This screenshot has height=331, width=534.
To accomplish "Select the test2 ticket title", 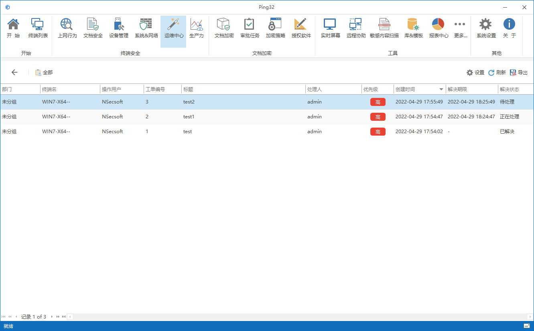I will 189,102.
